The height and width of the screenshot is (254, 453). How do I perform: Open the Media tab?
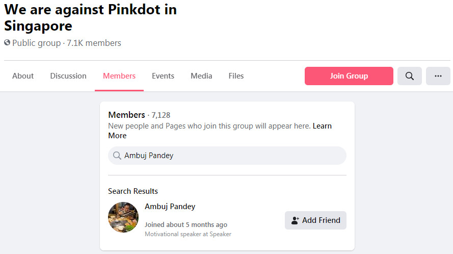201,76
